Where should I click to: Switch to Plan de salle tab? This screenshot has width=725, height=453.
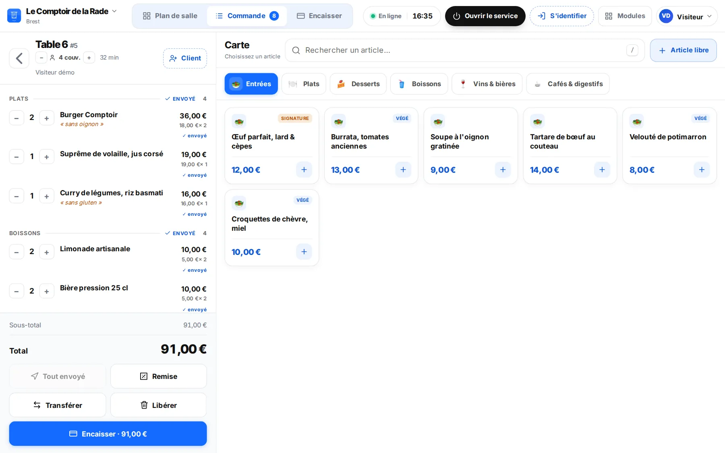pyautogui.click(x=170, y=16)
